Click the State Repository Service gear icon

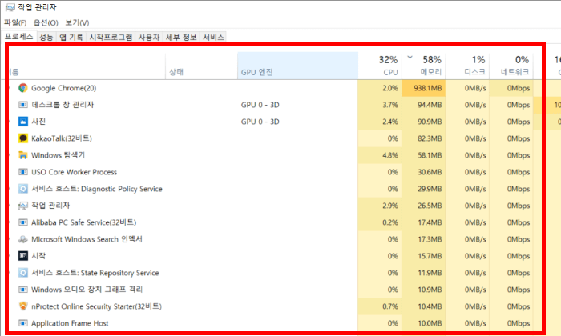(x=23, y=273)
